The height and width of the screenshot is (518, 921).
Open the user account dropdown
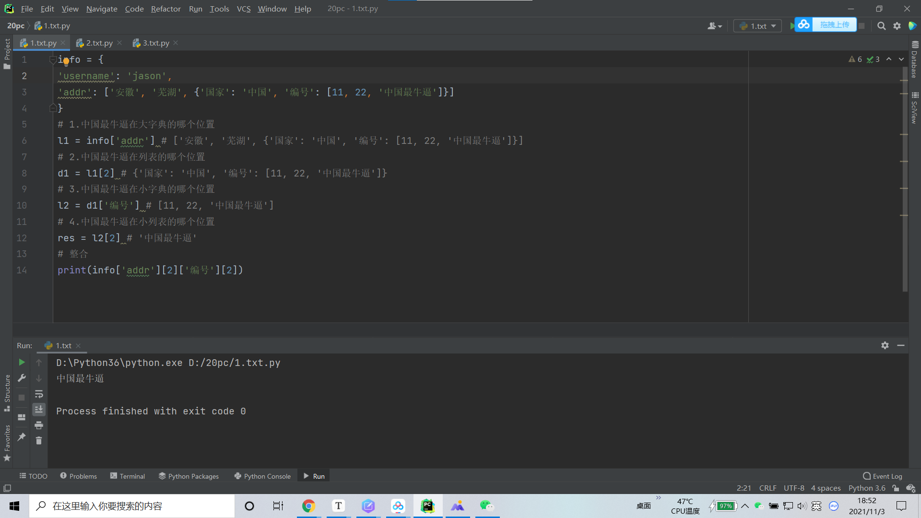click(x=714, y=26)
